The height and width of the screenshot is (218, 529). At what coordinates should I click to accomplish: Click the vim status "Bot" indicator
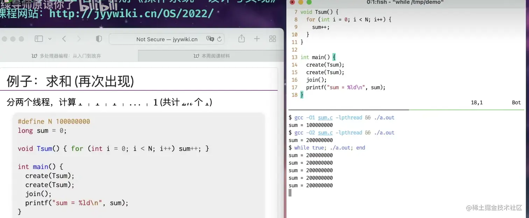(516, 103)
